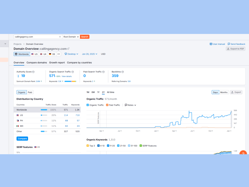Clear the domain search field

tap(60, 37)
